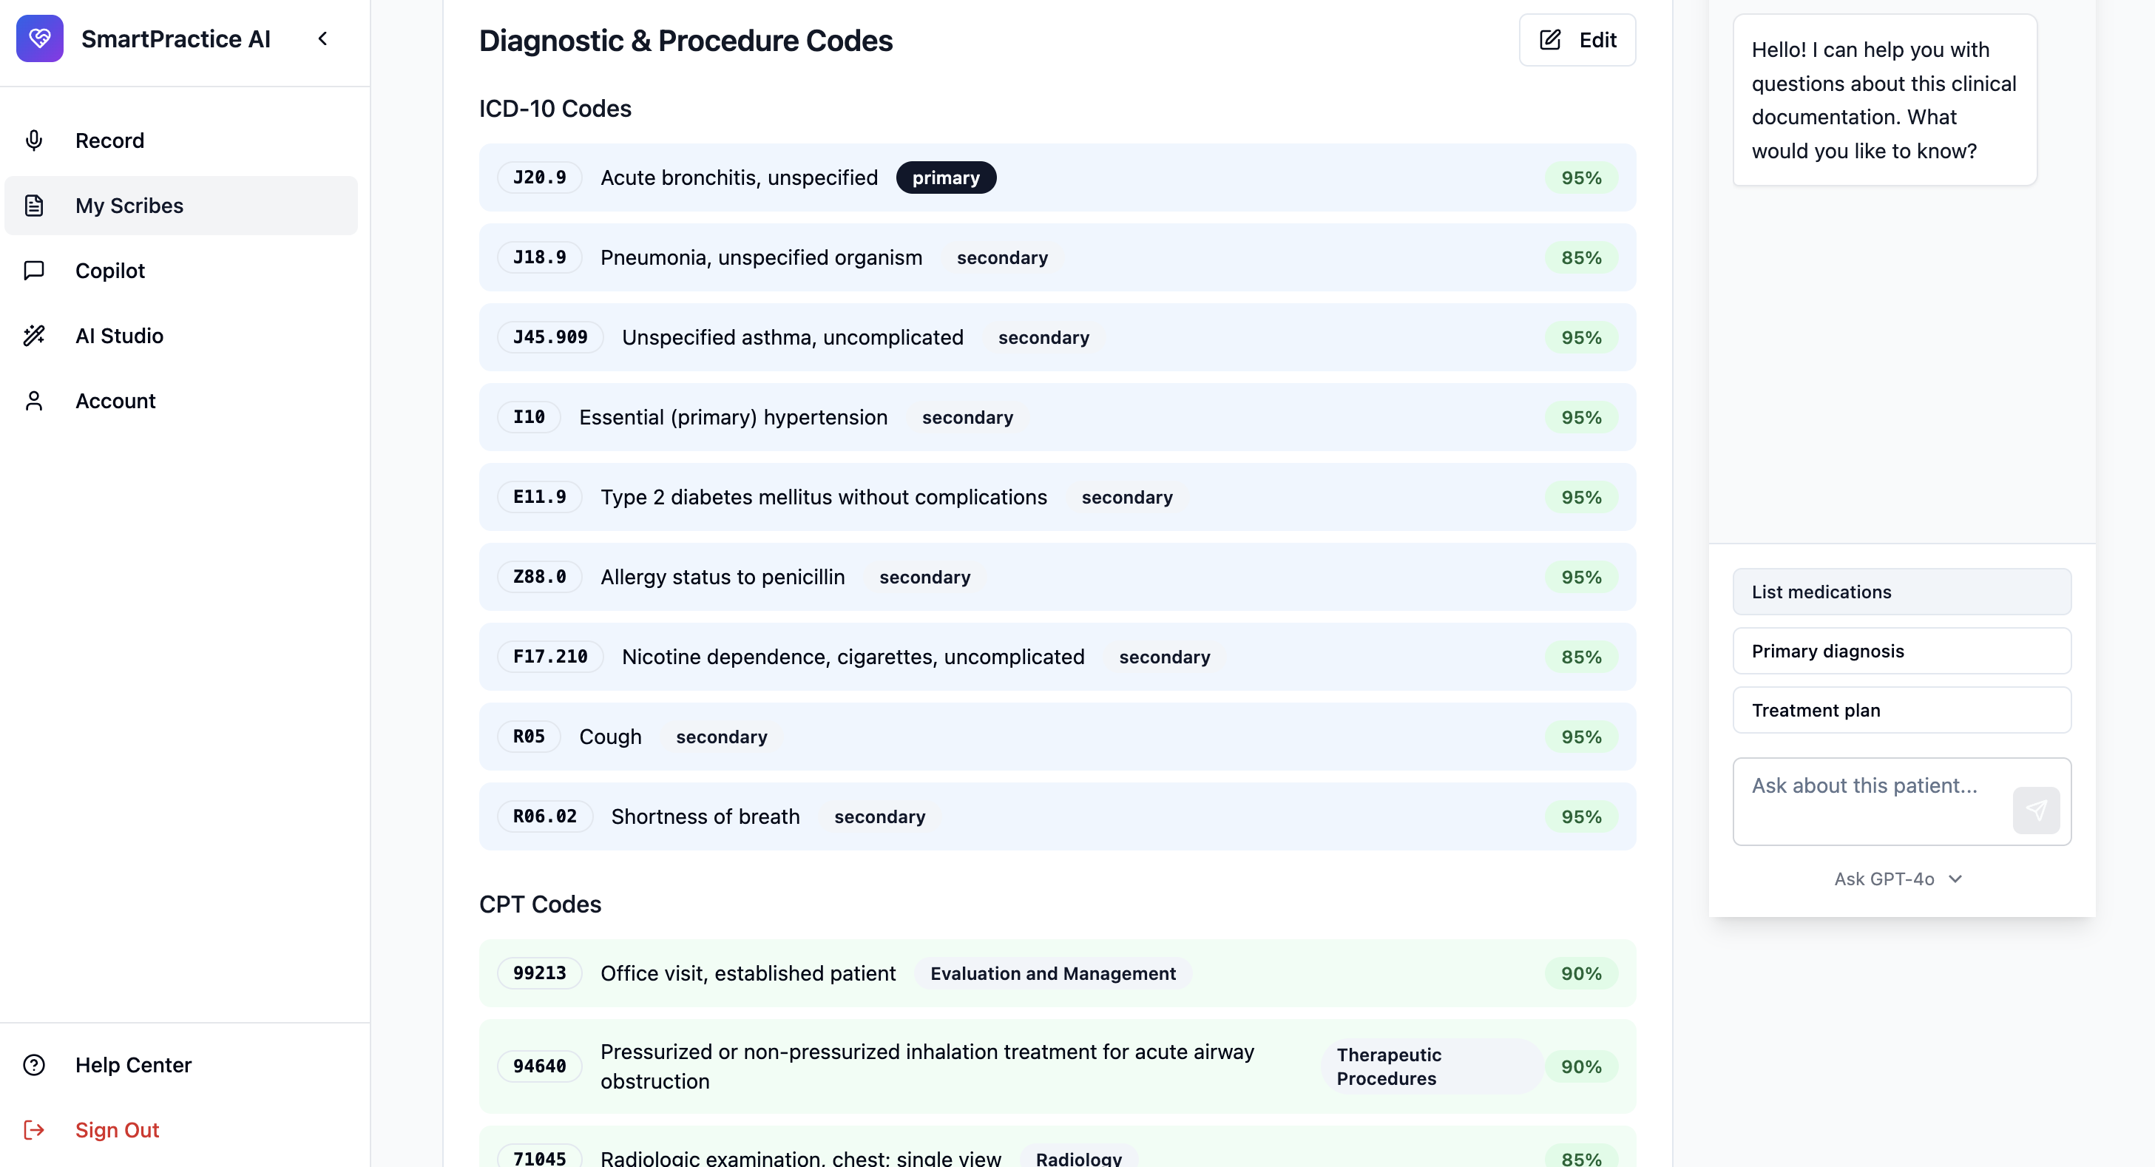Screen dimensions: 2155x1167
Task: Click the Edit button
Action: point(1577,39)
